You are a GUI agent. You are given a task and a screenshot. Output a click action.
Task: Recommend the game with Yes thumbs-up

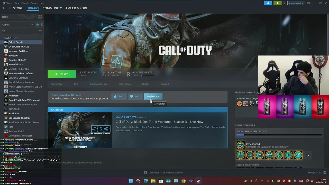119,96
